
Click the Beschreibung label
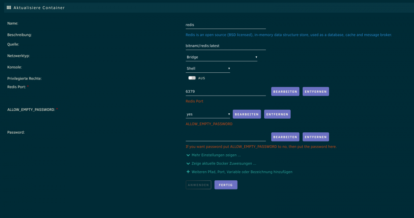pyautogui.click(x=19, y=35)
